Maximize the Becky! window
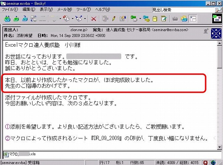 [x=213, y=3]
